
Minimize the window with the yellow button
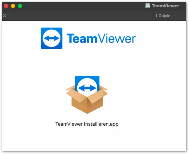pyautogui.click(x=13, y=6)
